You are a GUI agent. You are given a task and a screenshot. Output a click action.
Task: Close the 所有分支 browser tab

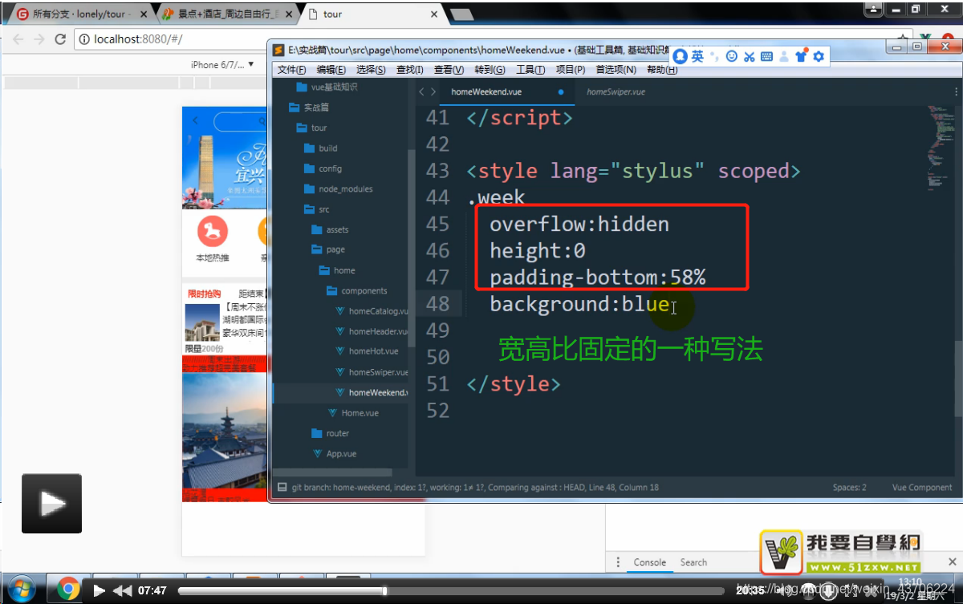point(142,14)
